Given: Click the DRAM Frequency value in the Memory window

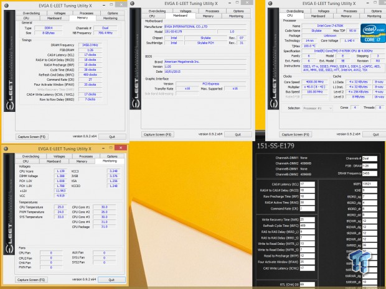Looking at the screenshot, I should point(90,45).
